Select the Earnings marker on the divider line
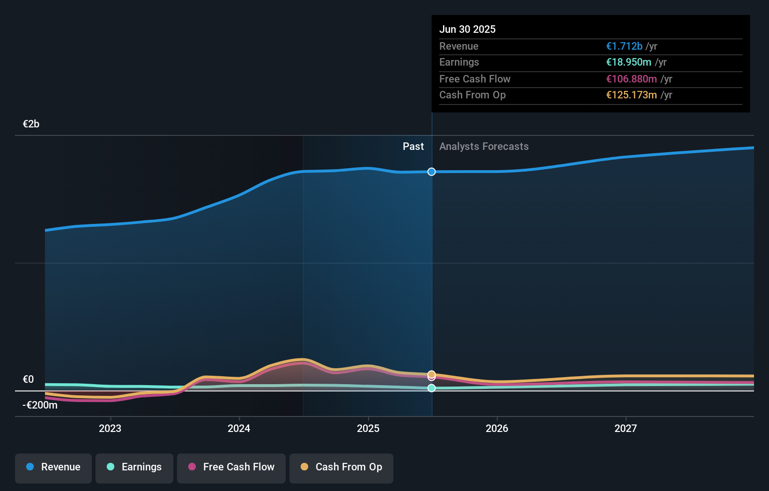 point(431,388)
